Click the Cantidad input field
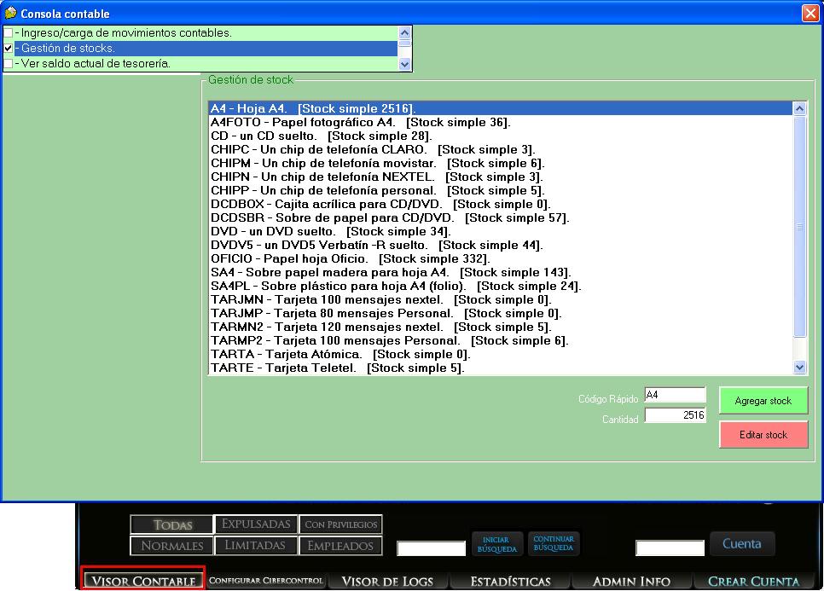The height and width of the screenshot is (591, 824). (x=675, y=415)
